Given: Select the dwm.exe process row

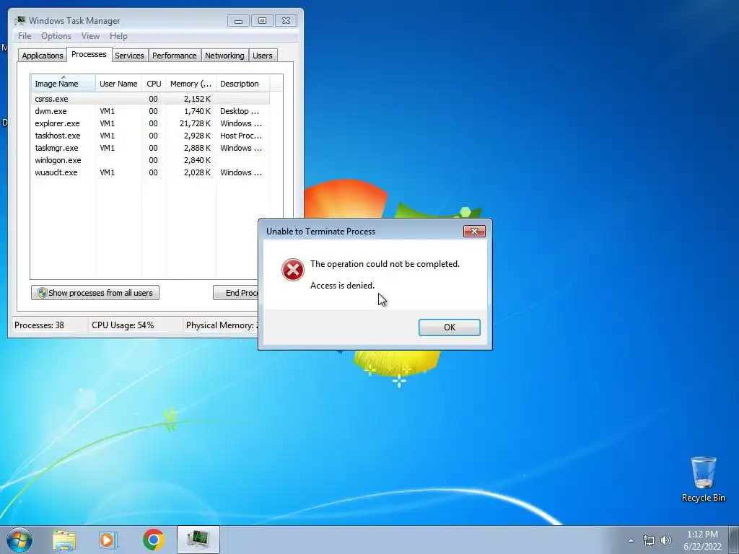Looking at the screenshot, I should coord(150,111).
